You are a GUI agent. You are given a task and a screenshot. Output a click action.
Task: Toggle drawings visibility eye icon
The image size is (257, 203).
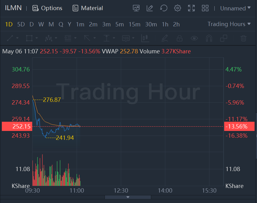pos(194,38)
